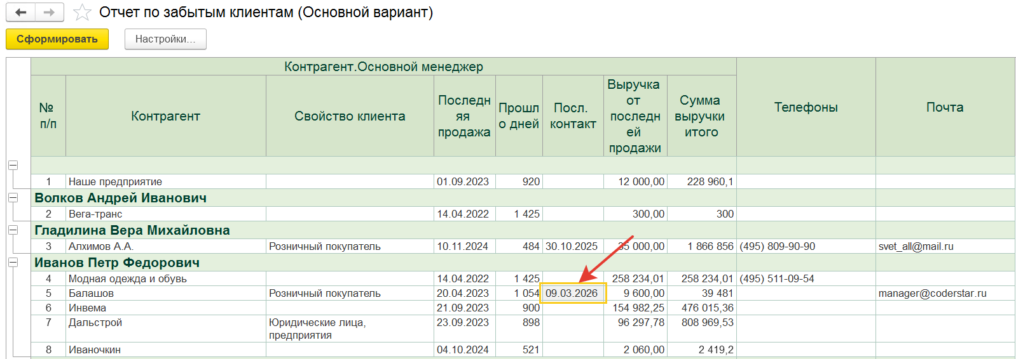The height and width of the screenshot is (359, 1016).
Task: Select the Дальстрой cell
Action: pos(165,329)
